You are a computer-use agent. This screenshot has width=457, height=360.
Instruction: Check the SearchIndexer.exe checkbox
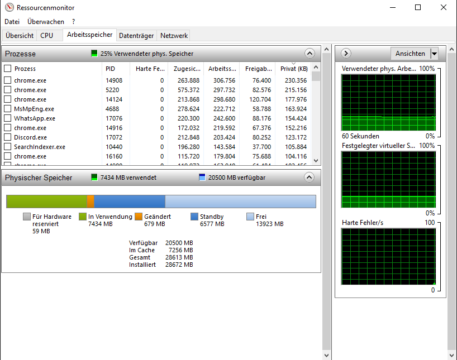click(x=8, y=146)
